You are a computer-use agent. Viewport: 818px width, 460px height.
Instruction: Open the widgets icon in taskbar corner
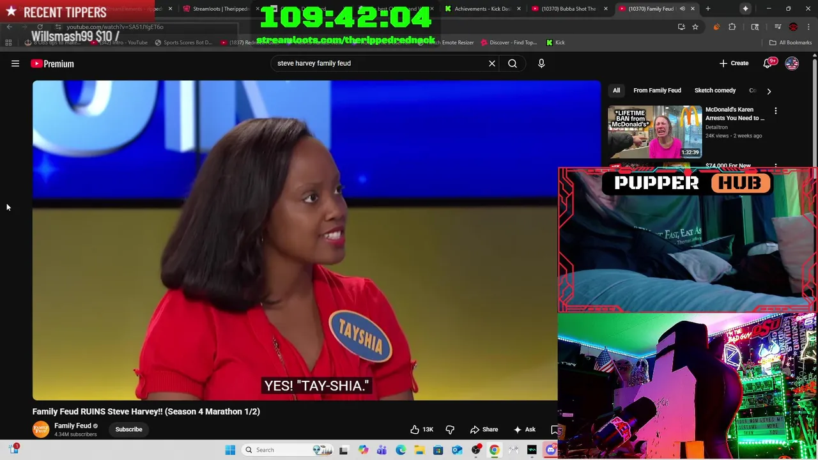pos(13,449)
